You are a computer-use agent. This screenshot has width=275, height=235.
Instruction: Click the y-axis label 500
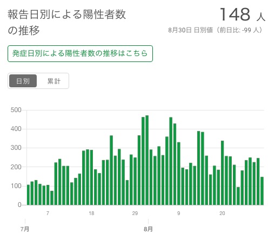[16, 110]
